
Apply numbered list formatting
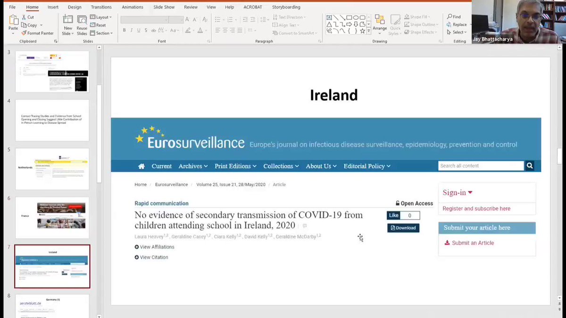231,19
